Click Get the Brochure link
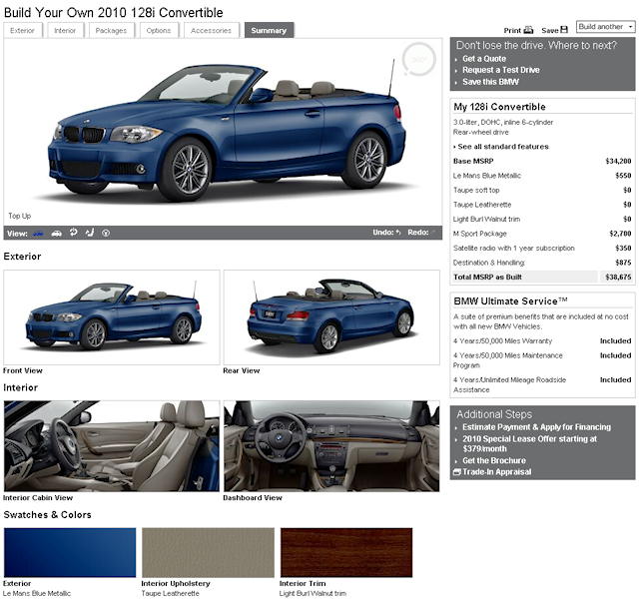This screenshot has width=641, height=604. pyautogui.click(x=494, y=460)
